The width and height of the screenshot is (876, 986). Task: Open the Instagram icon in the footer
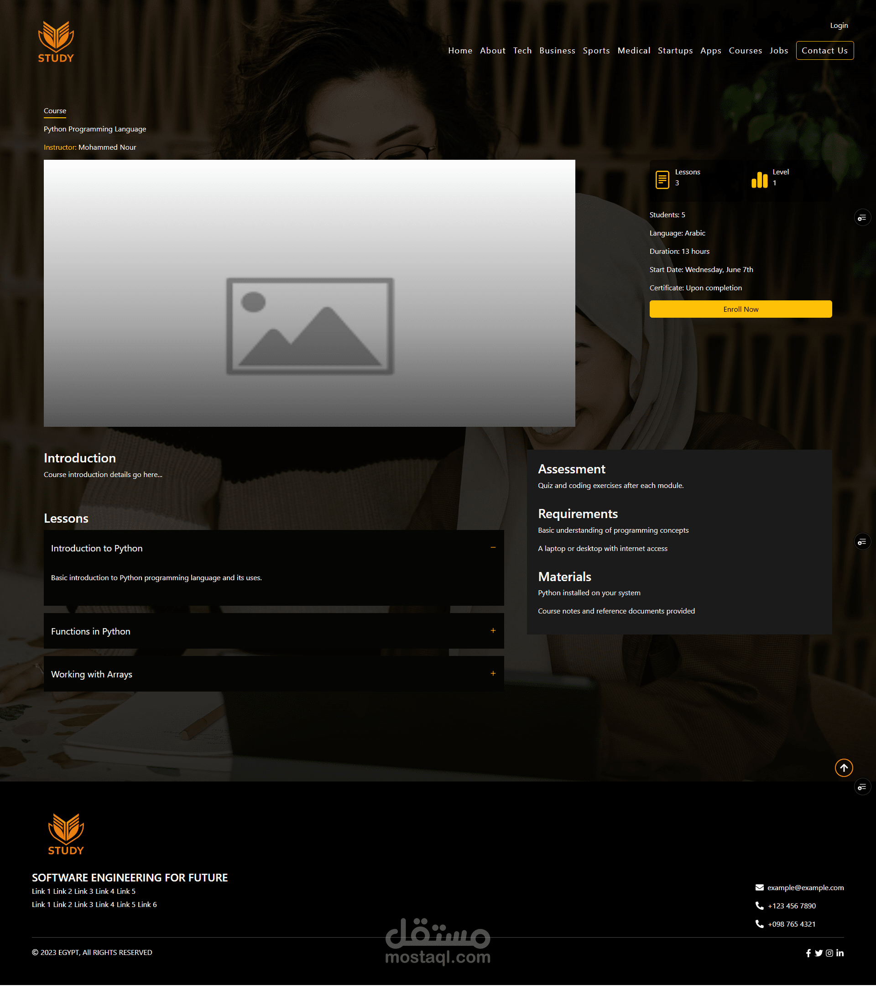829,953
